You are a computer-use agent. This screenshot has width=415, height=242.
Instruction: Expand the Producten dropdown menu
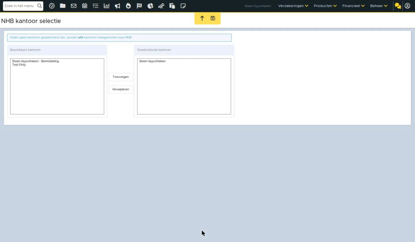tap(325, 6)
